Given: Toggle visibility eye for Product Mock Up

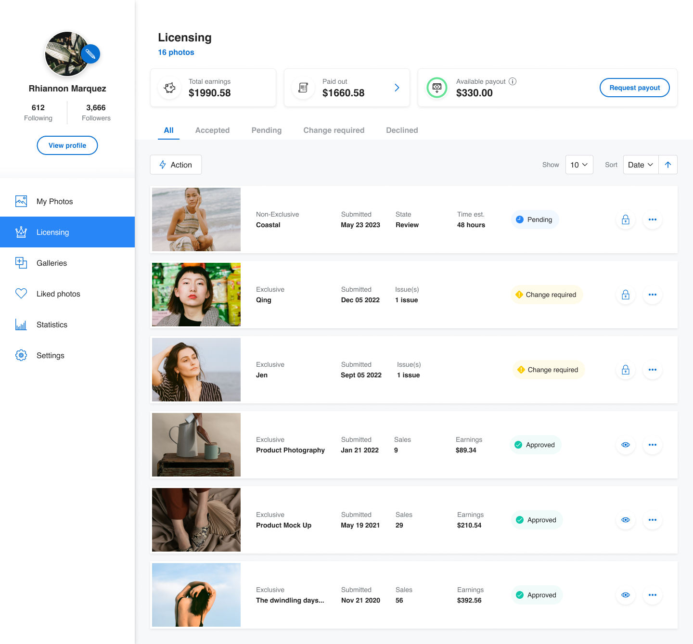Looking at the screenshot, I should pos(626,520).
